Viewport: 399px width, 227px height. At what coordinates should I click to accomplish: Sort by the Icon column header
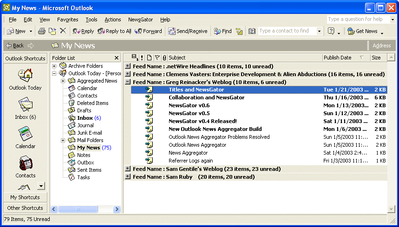click(x=150, y=58)
